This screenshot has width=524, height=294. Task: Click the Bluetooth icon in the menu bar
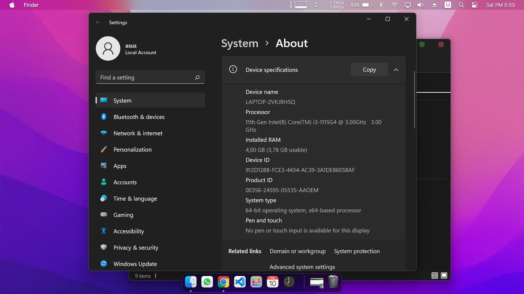coord(381,5)
